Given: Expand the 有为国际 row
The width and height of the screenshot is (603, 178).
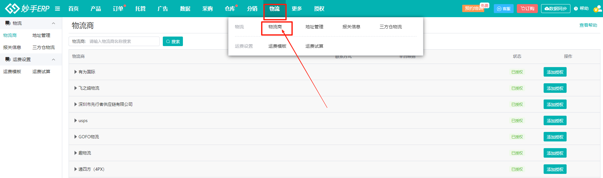Looking at the screenshot, I should coord(76,72).
